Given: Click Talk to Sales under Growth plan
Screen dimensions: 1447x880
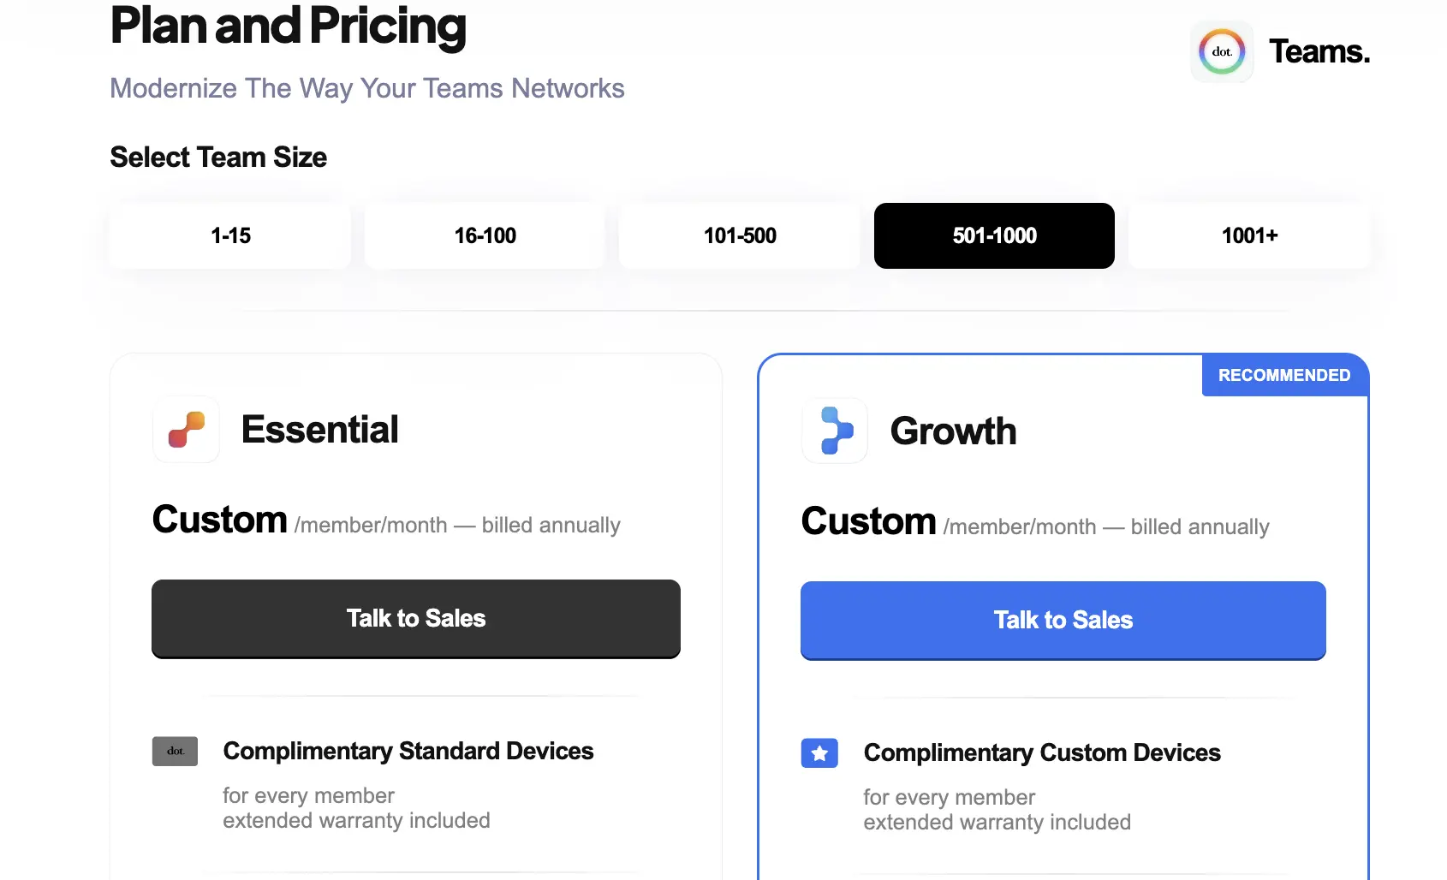Looking at the screenshot, I should pos(1063,620).
